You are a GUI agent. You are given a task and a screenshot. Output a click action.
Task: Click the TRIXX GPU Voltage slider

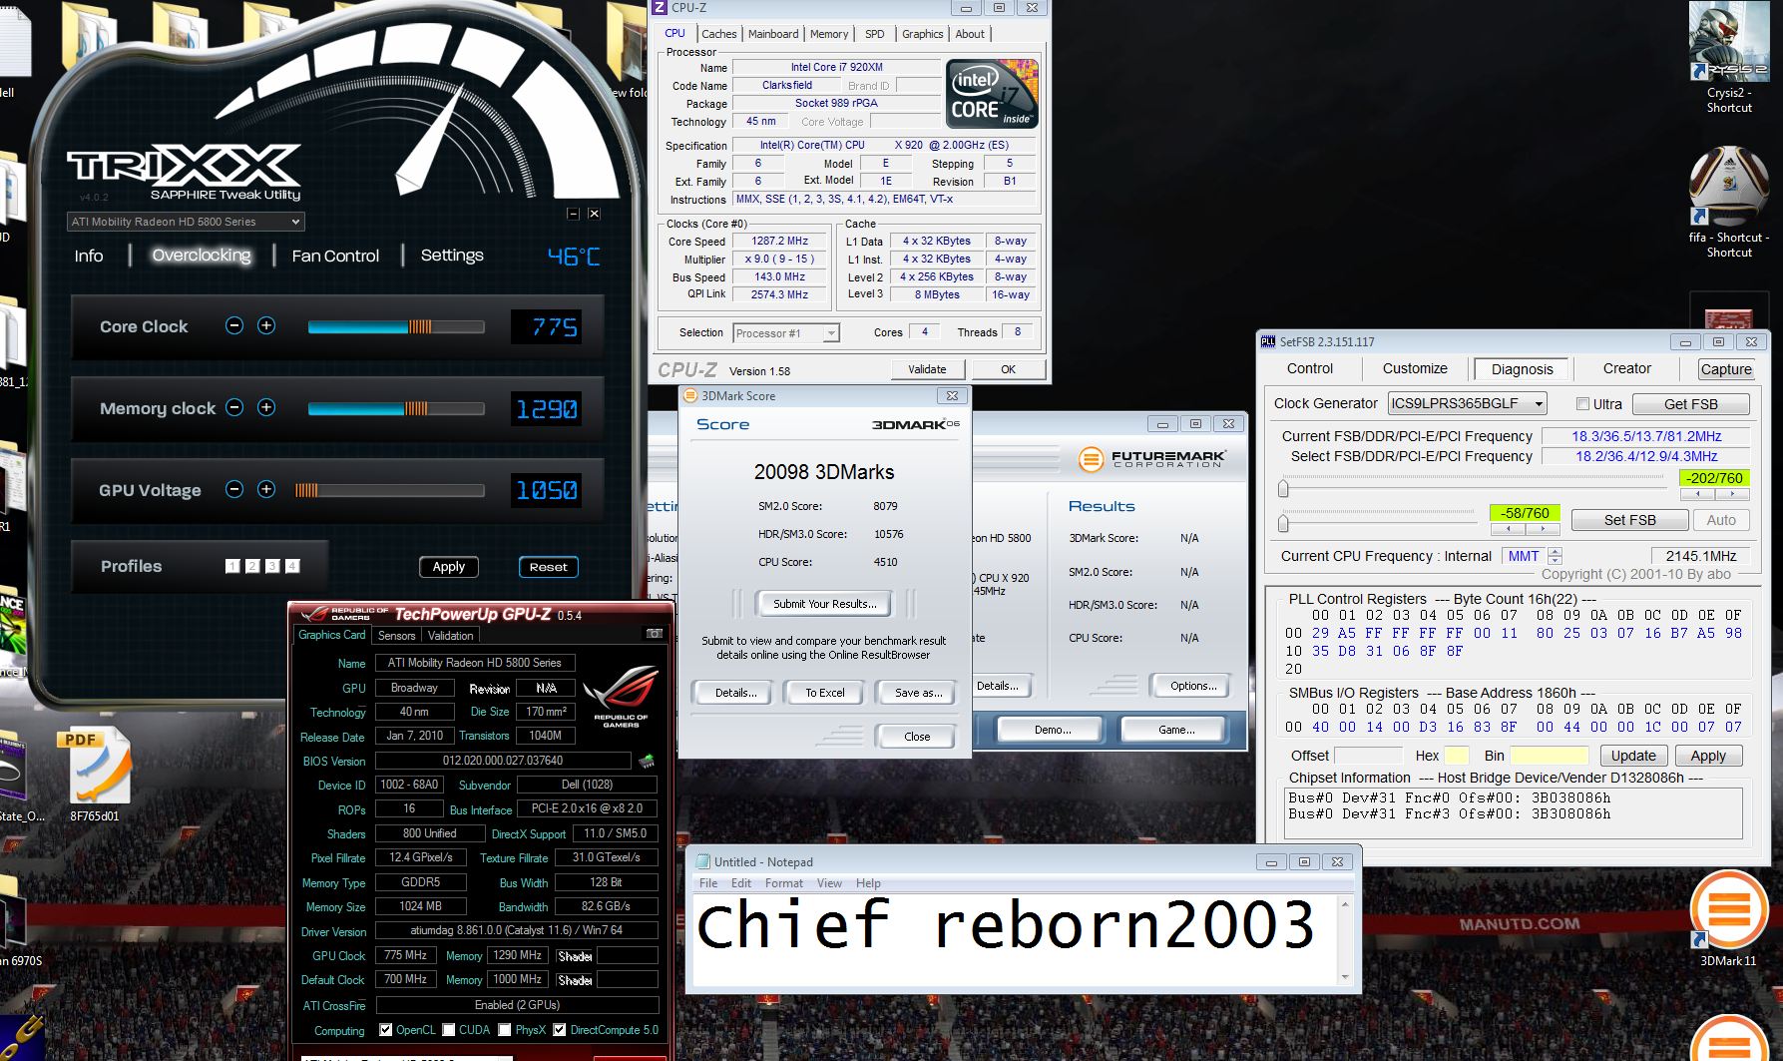[x=389, y=490]
